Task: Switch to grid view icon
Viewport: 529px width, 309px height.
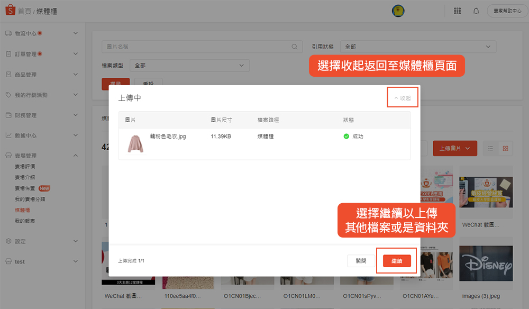Action: tap(505, 149)
